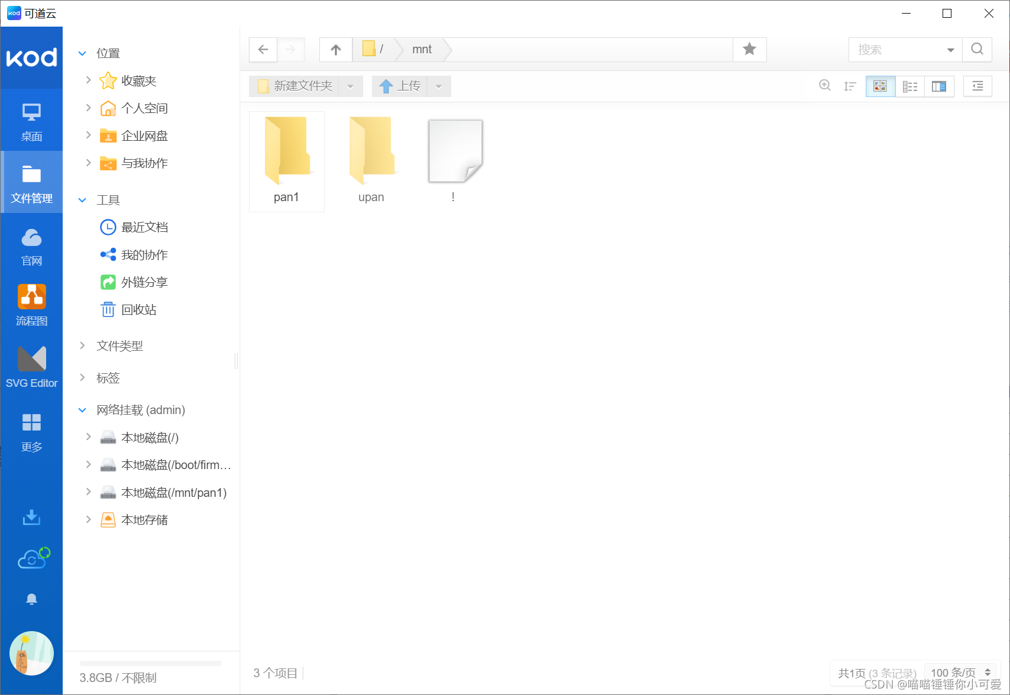Click the notification bell icon
1010x695 pixels.
(31, 599)
